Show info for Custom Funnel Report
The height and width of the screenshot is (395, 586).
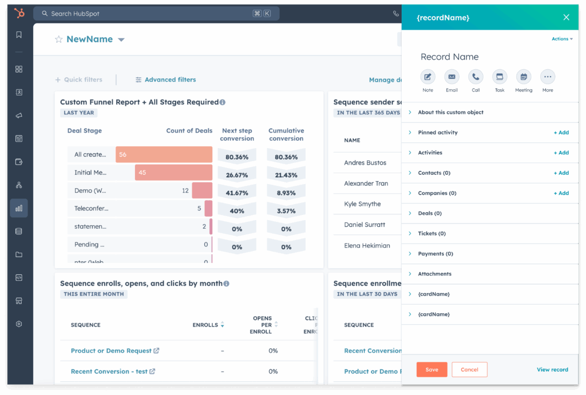click(223, 102)
